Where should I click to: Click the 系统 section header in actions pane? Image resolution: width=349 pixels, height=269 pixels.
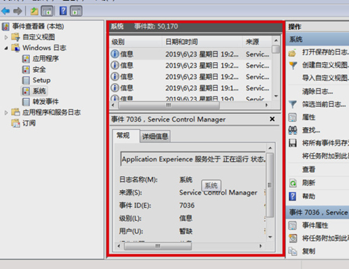(318, 39)
